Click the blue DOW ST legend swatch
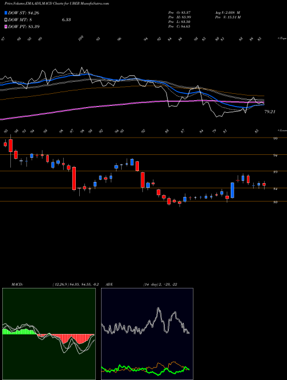The image size is (287, 380). (6, 13)
